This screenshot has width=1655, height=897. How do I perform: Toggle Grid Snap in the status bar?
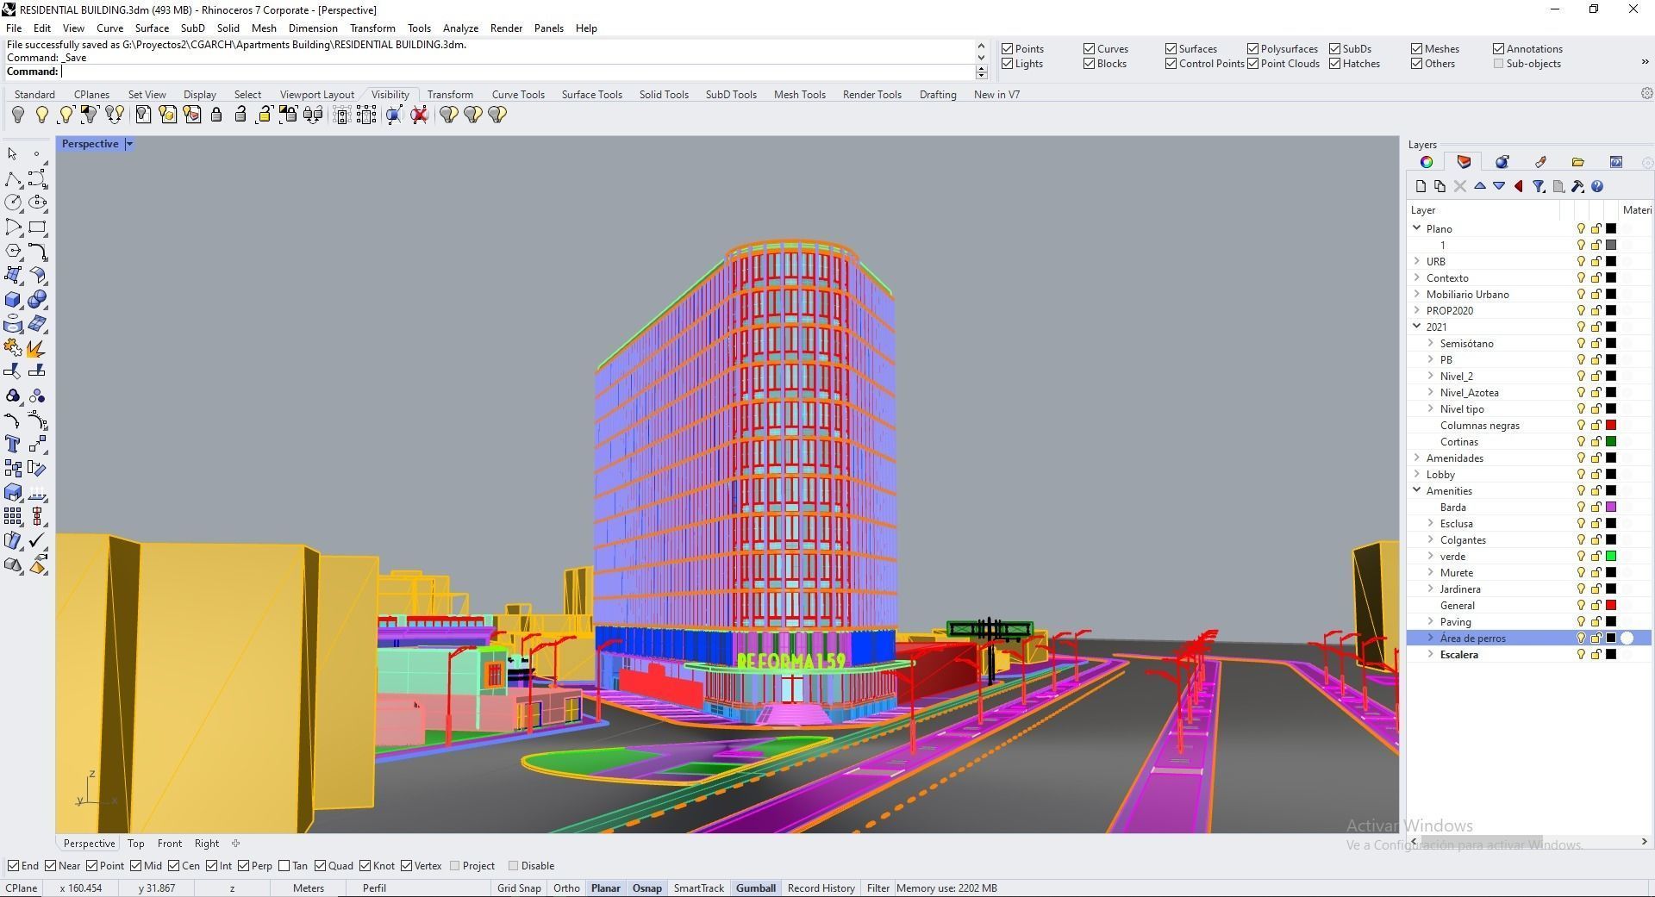tap(519, 888)
